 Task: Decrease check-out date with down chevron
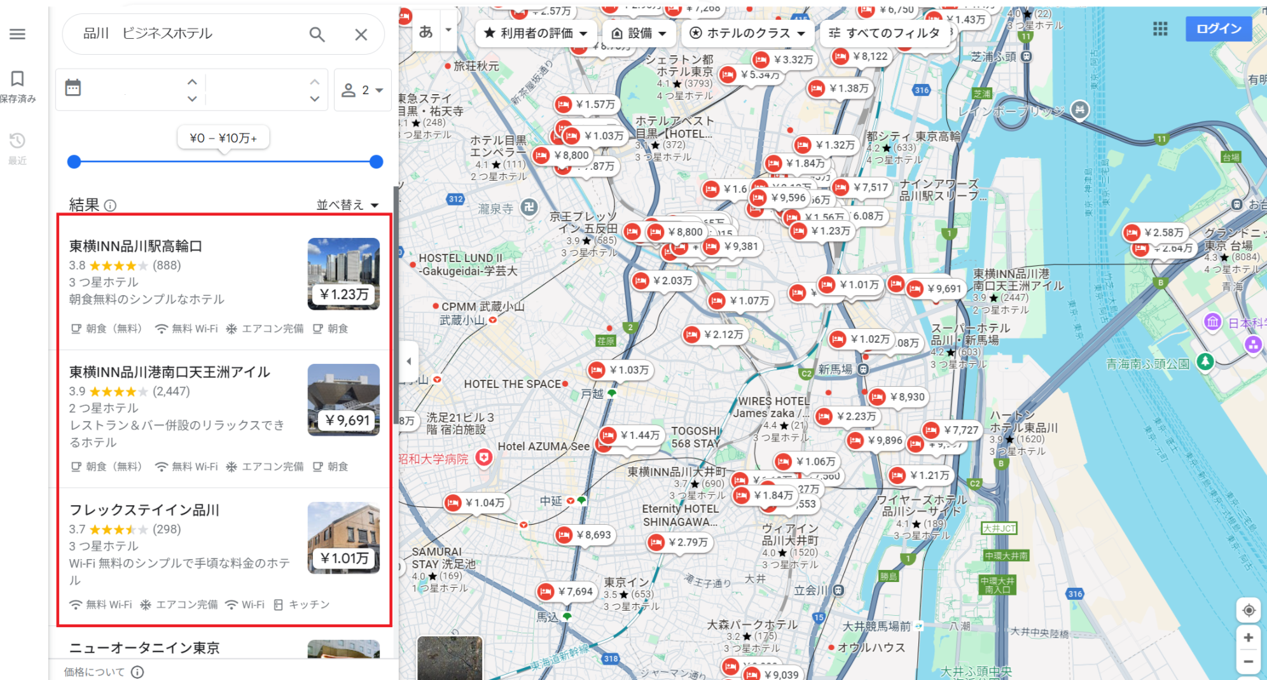click(314, 99)
